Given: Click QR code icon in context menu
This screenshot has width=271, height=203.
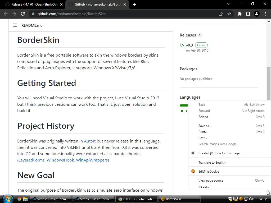Looking at the screenshot, I should pyautogui.click(x=193, y=153).
